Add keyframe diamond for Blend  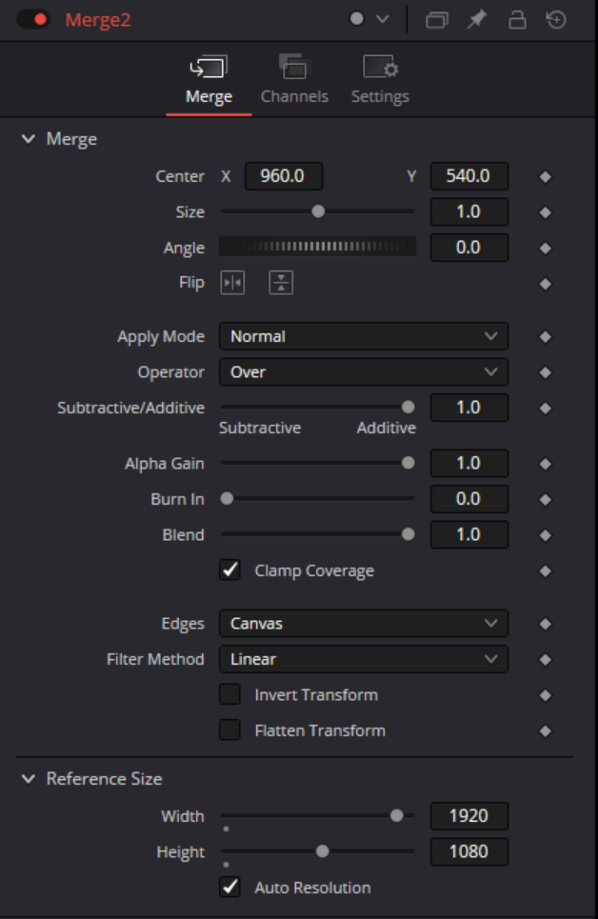[546, 535]
